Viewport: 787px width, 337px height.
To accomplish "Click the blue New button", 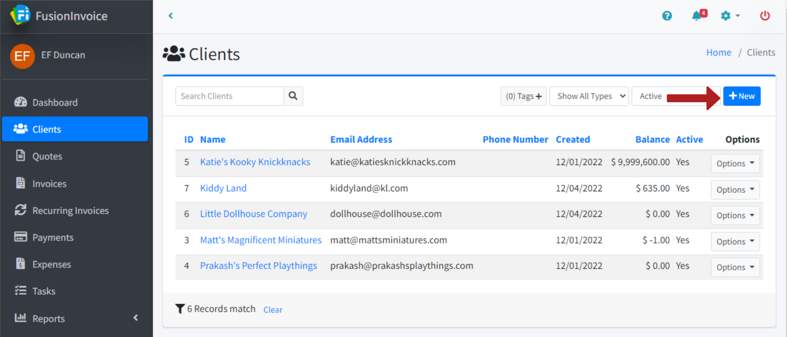I will point(741,96).
